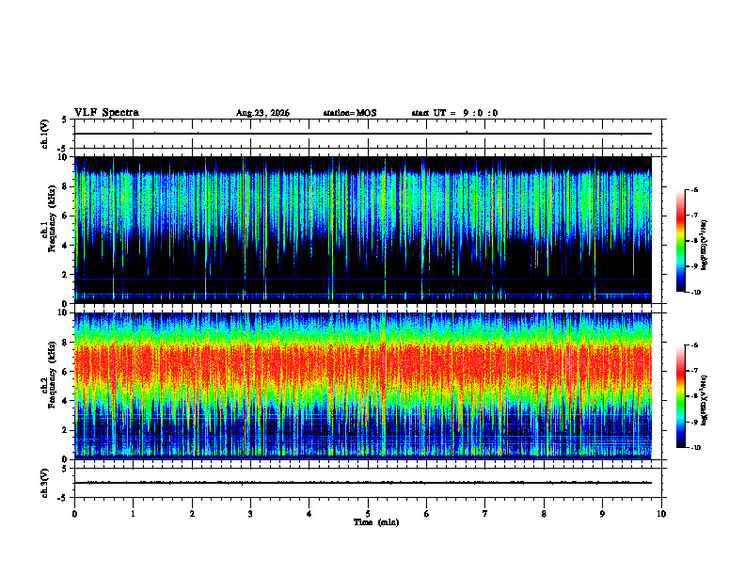The image size is (745, 576).
Task: Click the "VLF Spectra" plot title
Action: click(x=106, y=113)
